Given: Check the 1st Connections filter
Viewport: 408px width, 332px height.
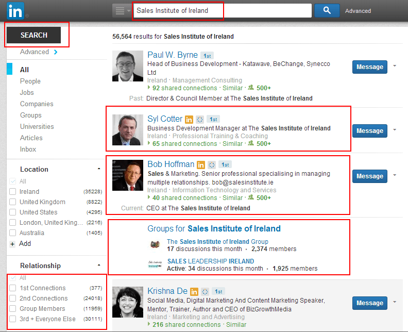Looking at the screenshot, I should point(12,288).
